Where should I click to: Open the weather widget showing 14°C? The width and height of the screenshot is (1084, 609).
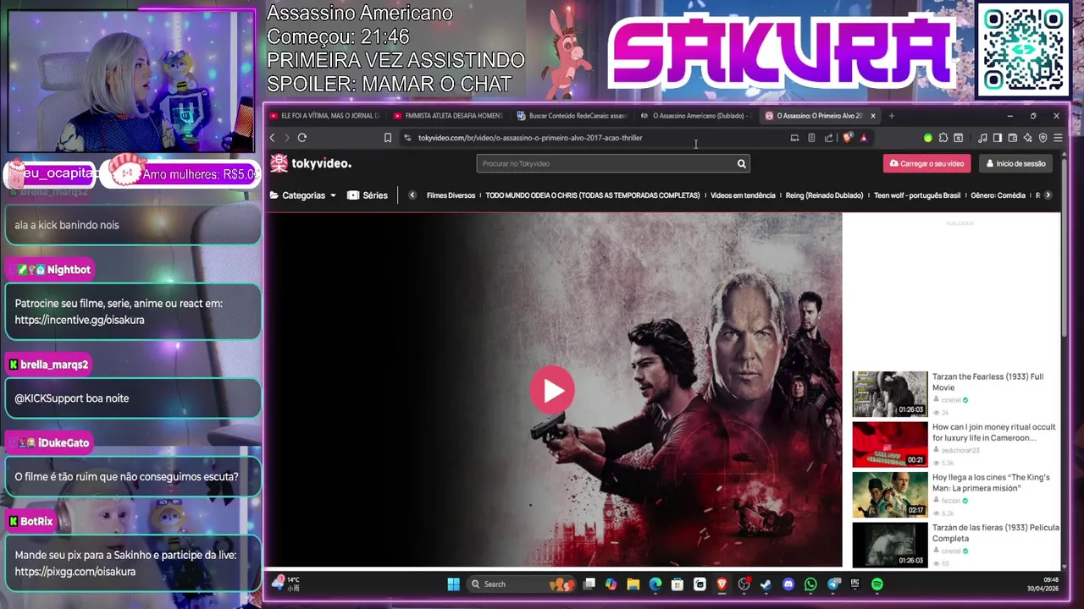285,584
